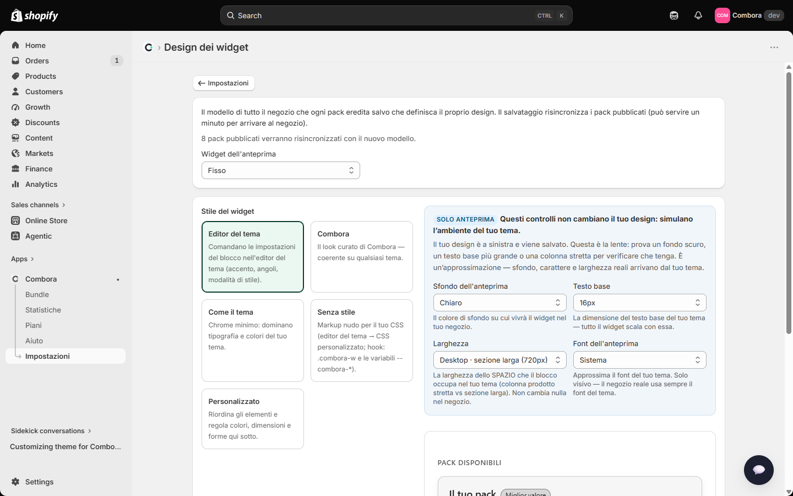
Task: Open Aiuto under Combora
Action: pyautogui.click(x=34, y=341)
